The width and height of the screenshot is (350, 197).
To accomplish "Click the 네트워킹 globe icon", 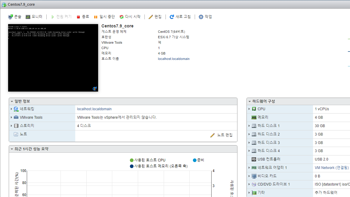I will [16, 109].
